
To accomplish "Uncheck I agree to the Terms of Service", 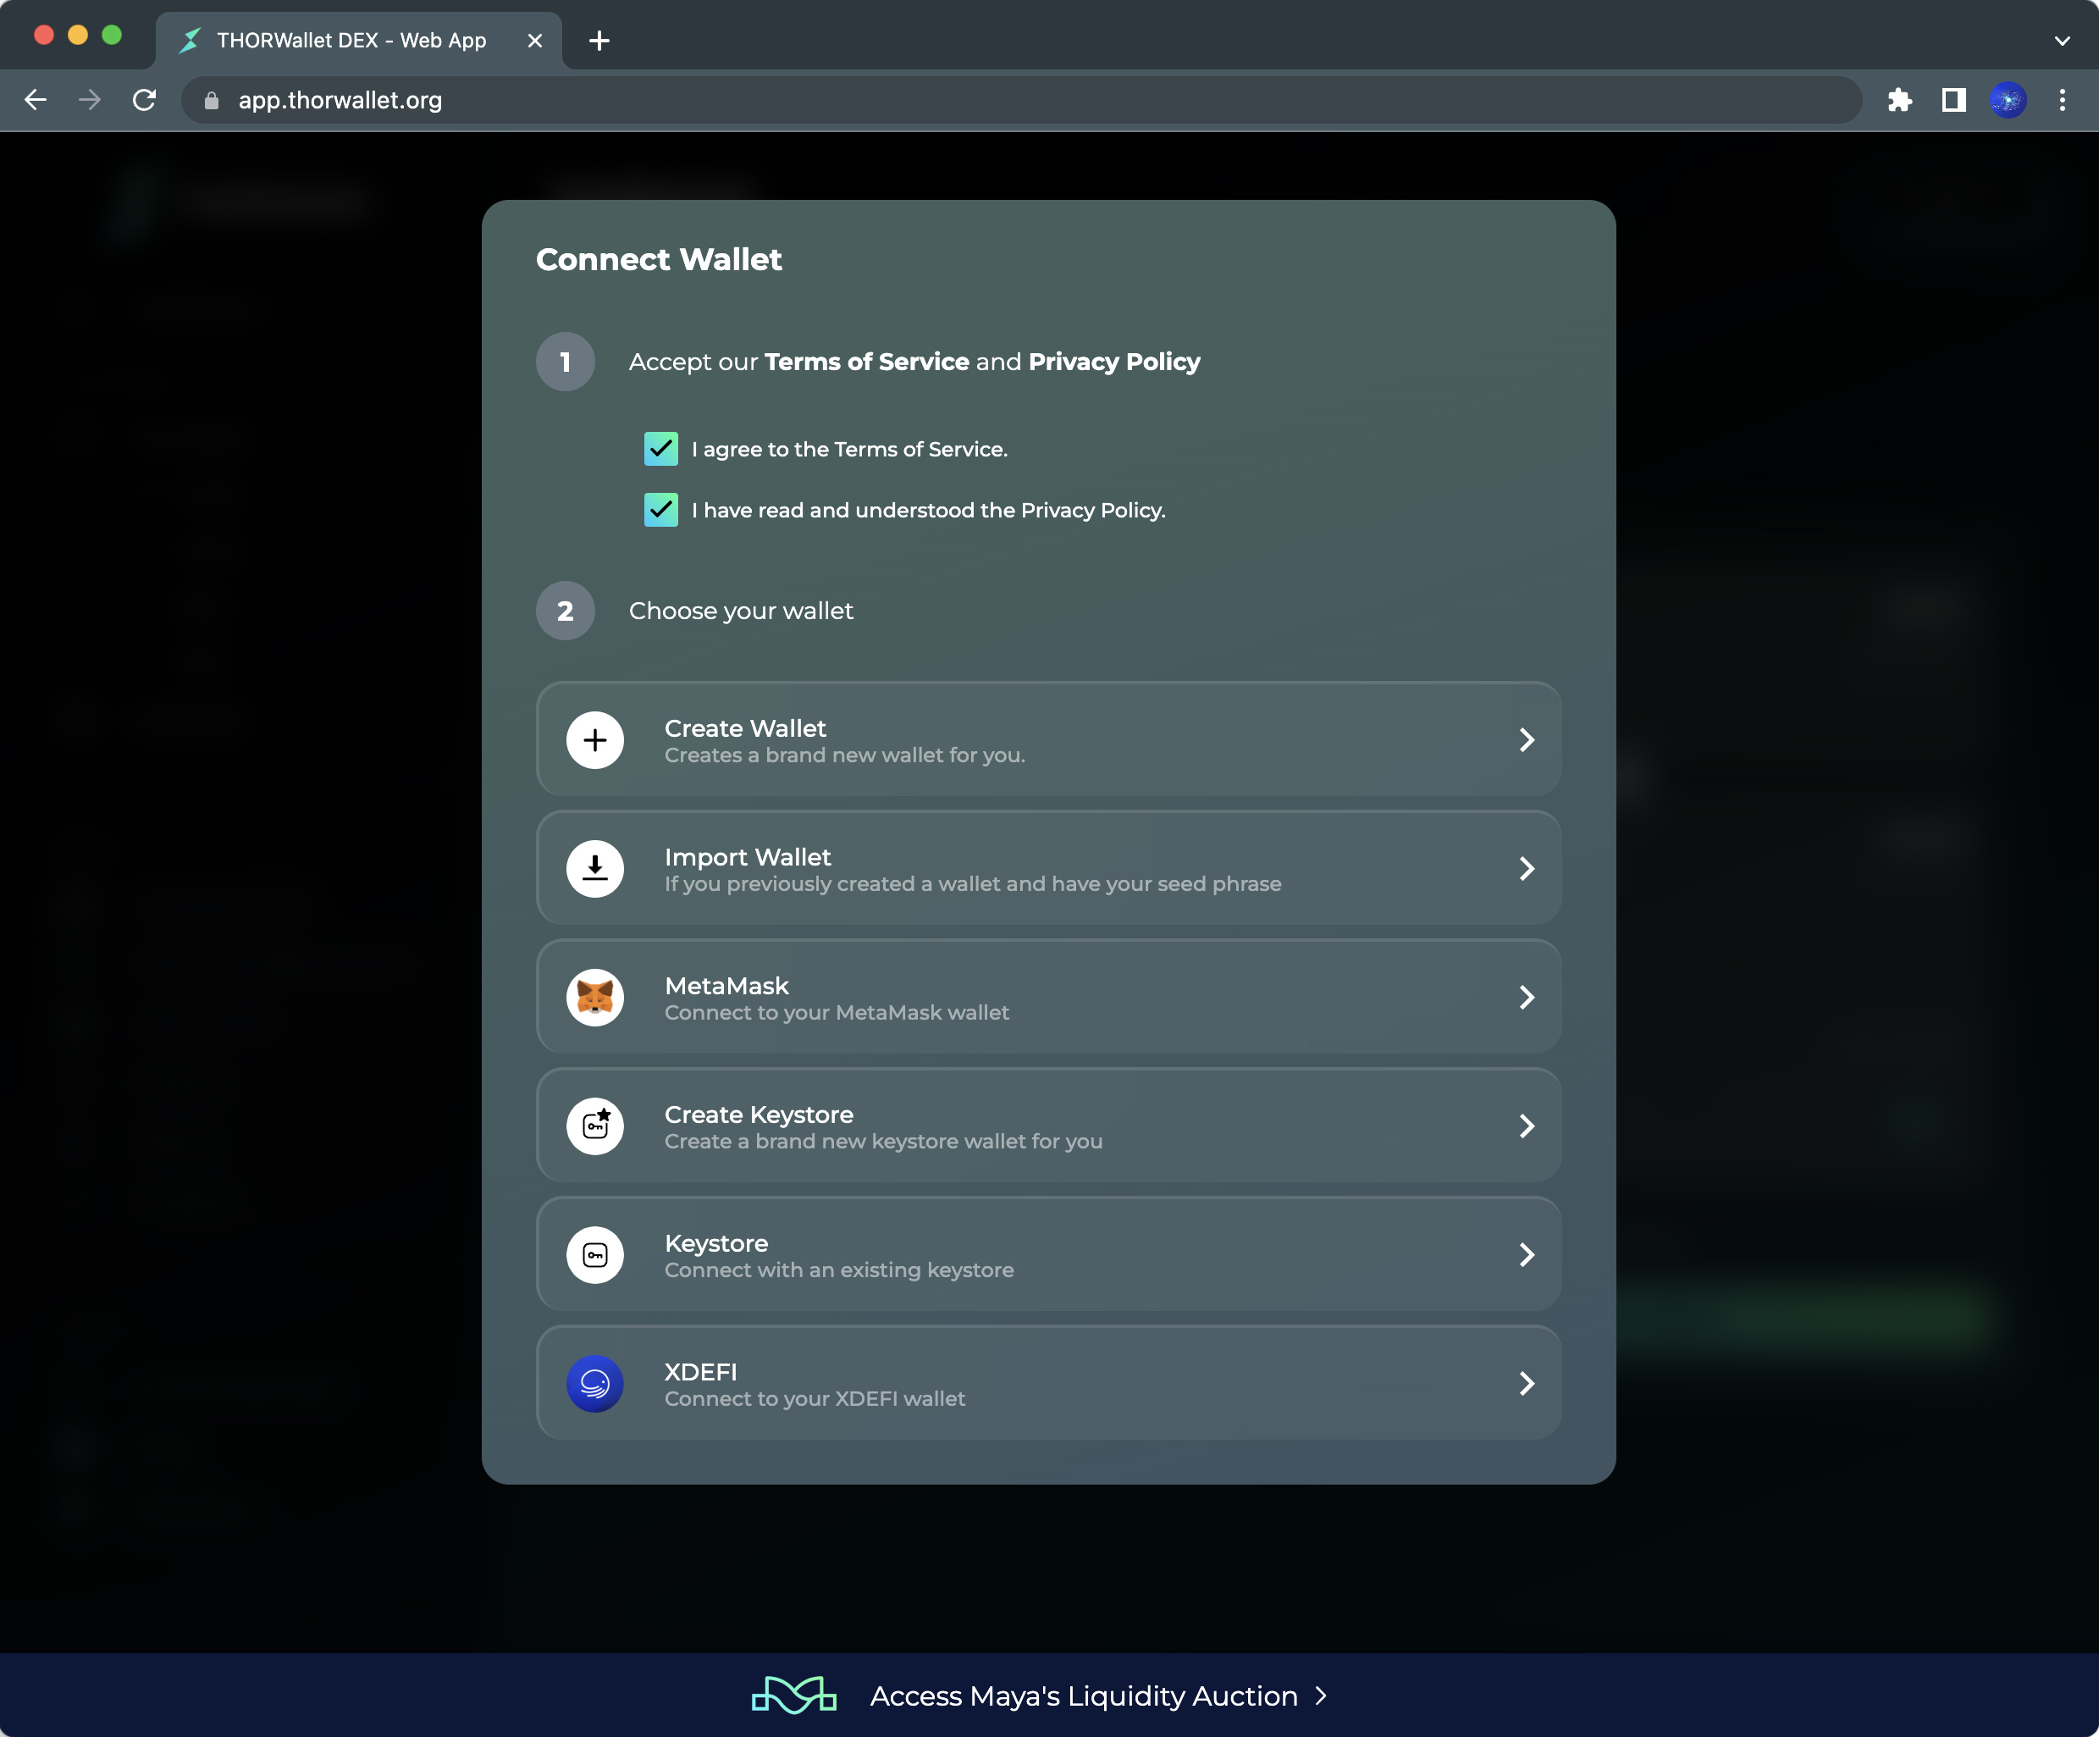I will 660,449.
